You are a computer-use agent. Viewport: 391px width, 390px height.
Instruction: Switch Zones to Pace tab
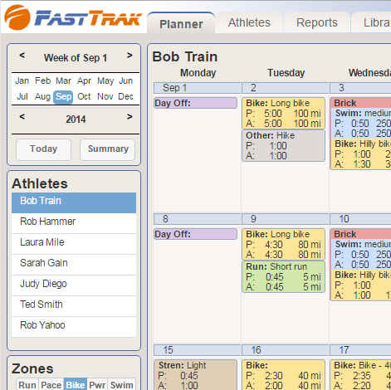[x=51, y=384]
